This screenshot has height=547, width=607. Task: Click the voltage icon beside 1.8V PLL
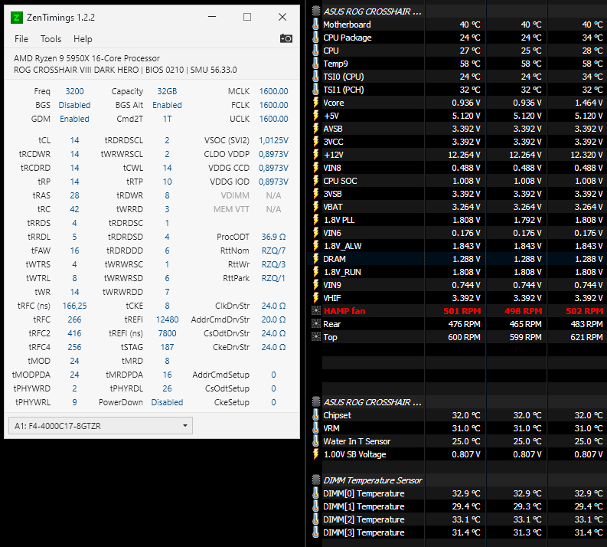point(316,220)
